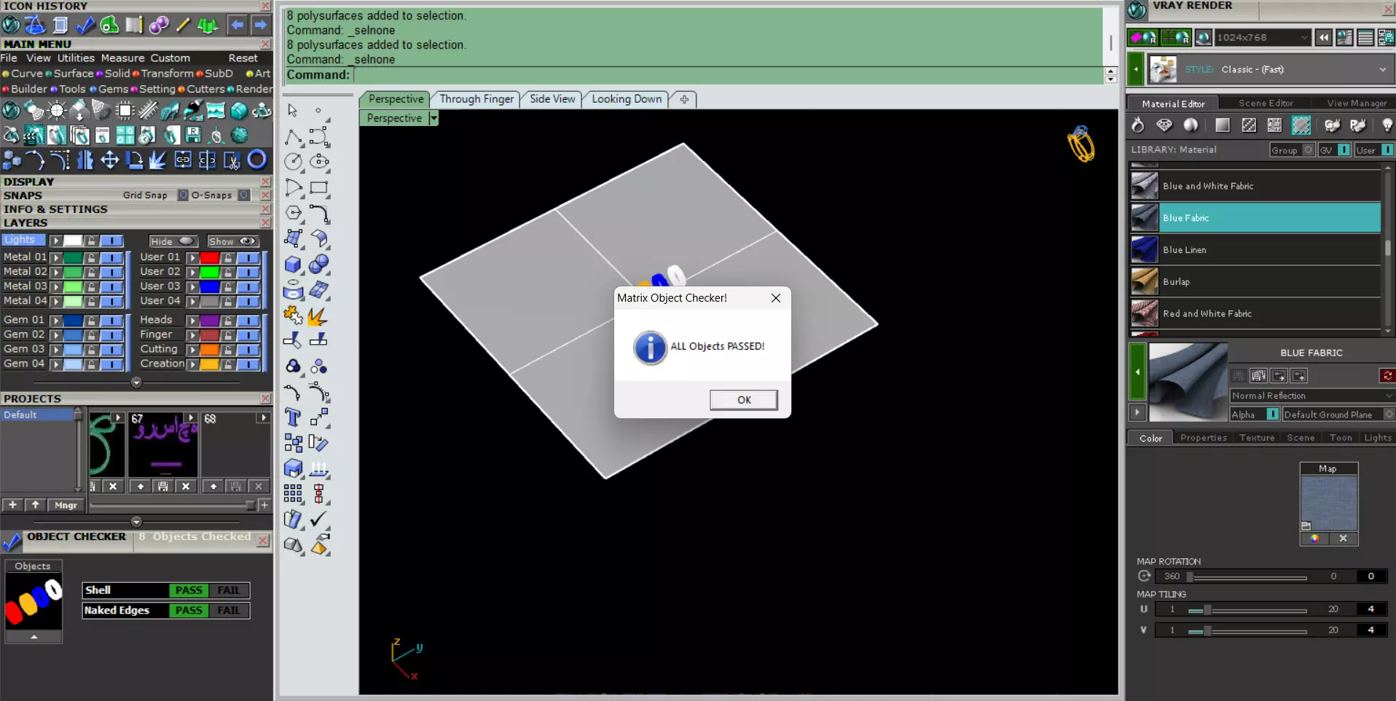The width and height of the screenshot is (1396, 701).
Task: Click the User 01 red color swatch
Action: 210,257
